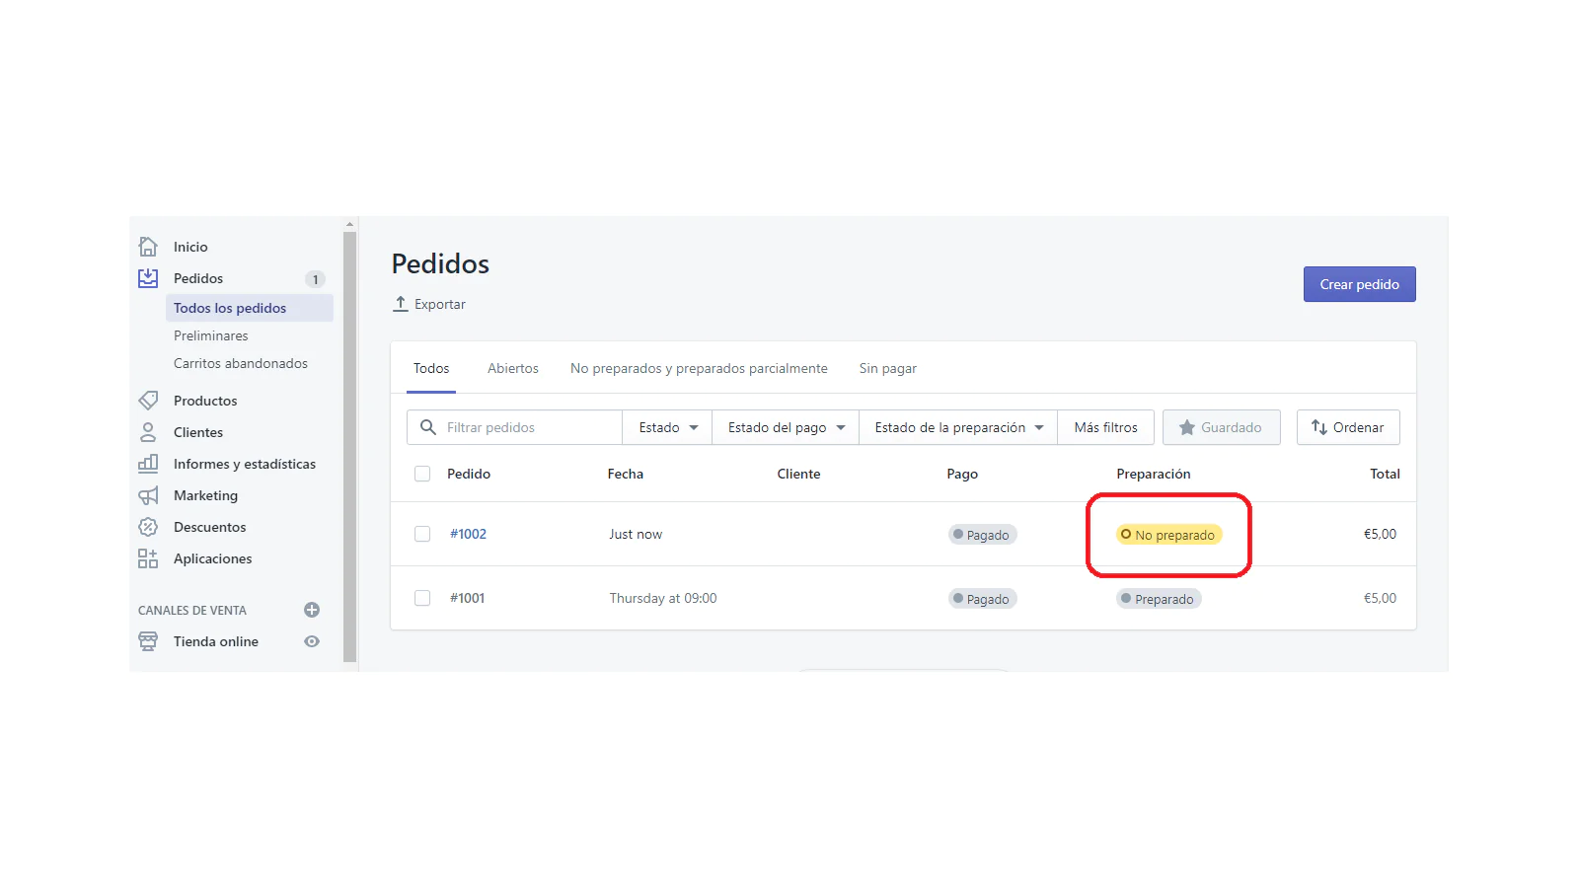Click the Marketing megaphone icon
This screenshot has height=888, width=1579.
148,495
